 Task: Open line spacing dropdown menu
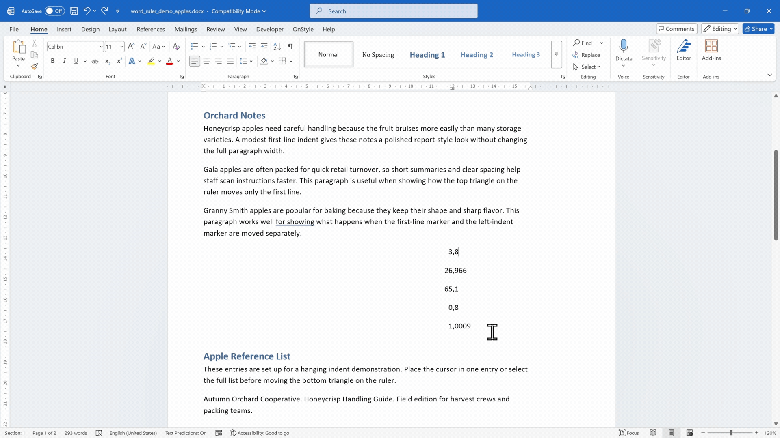tap(246, 61)
